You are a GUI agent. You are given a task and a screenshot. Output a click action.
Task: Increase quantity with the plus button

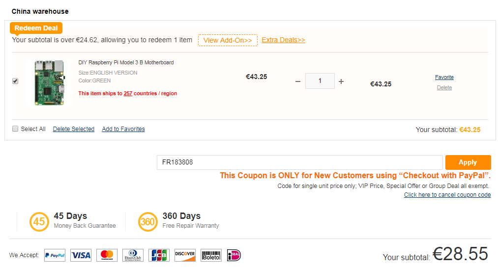[341, 81]
